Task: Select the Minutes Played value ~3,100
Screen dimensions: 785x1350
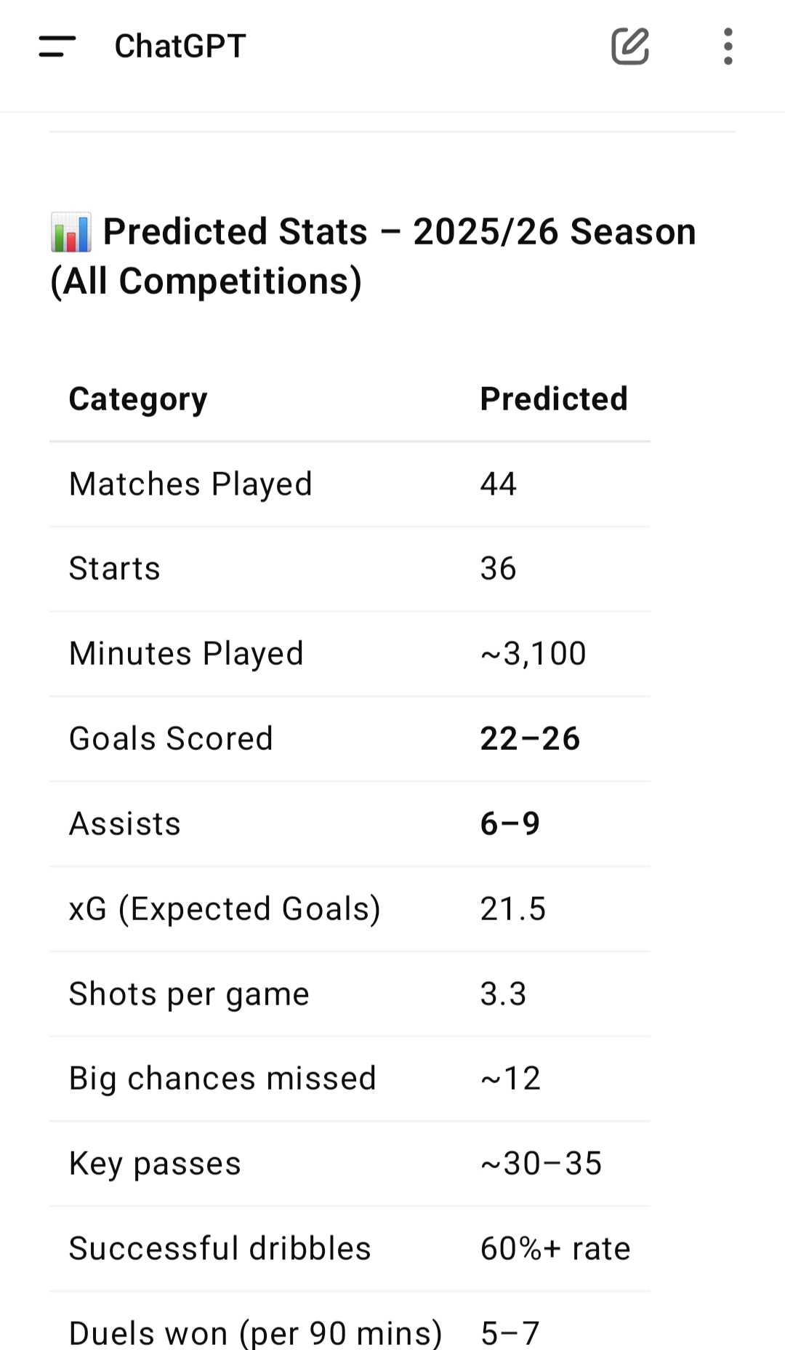Action: 534,653
